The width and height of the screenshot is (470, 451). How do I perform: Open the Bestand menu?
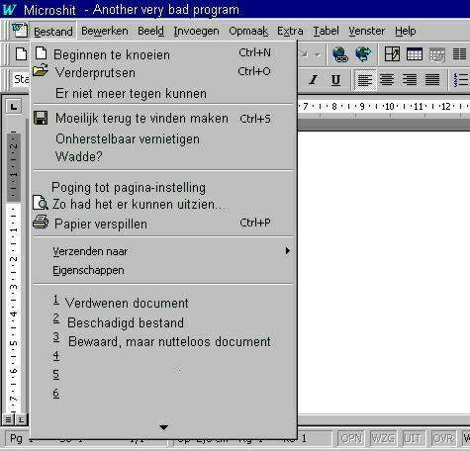click(x=53, y=32)
